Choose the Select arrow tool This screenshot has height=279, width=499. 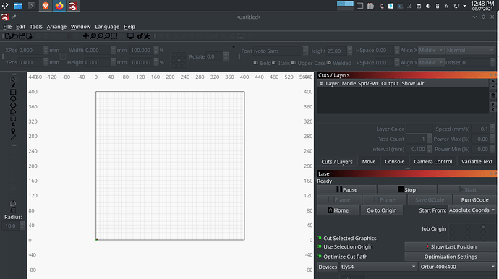(x=13, y=79)
